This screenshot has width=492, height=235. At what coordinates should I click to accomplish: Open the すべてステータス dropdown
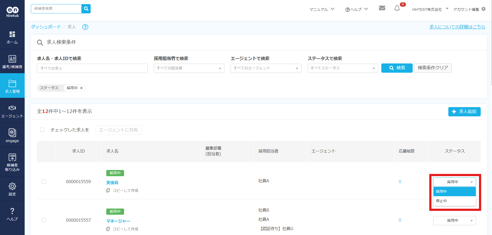pyautogui.click(x=343, y=68)
